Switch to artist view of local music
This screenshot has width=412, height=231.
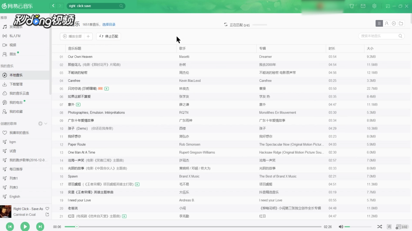pos(386,23)
